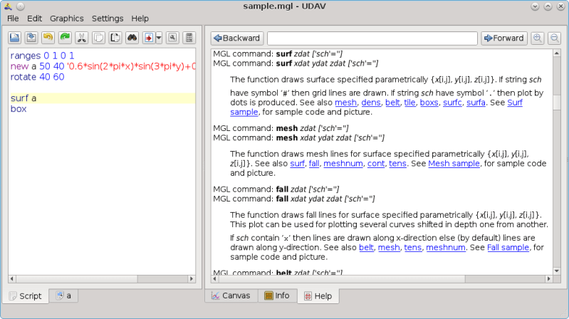Follow the 'surfa' link
Image resolution: width=569 pixels, height=319 pixels.
pos(476,103)
